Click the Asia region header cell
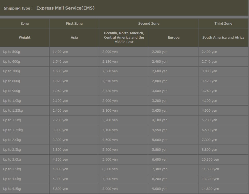Screen dimensions: 249x194 point(74,37)
